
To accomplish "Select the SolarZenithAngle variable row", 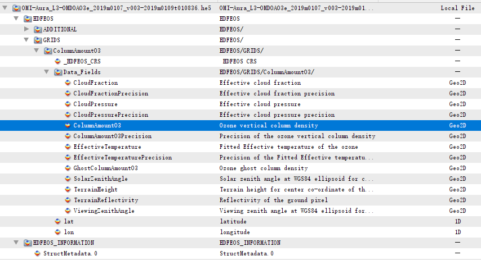I will point(100,179).
